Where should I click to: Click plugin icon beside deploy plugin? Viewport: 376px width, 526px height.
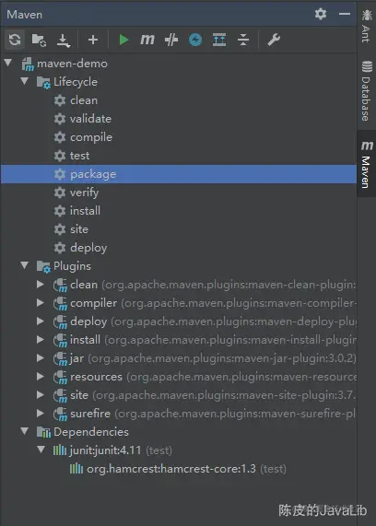coord(61,322)
